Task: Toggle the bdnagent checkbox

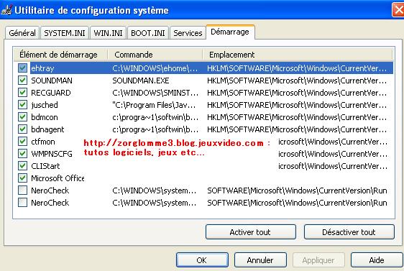Action: [x=22, y=129]
